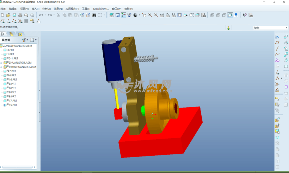The height and width of the screenshot is (173, 289).
Task: Toggle coordinate systems display
Action: click(x=20, y=21)
